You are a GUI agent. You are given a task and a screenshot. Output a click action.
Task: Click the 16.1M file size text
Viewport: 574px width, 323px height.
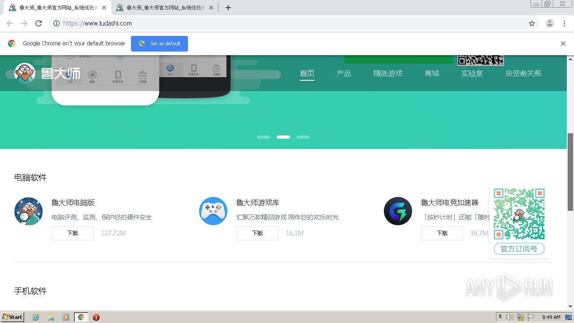pos(295,233)
